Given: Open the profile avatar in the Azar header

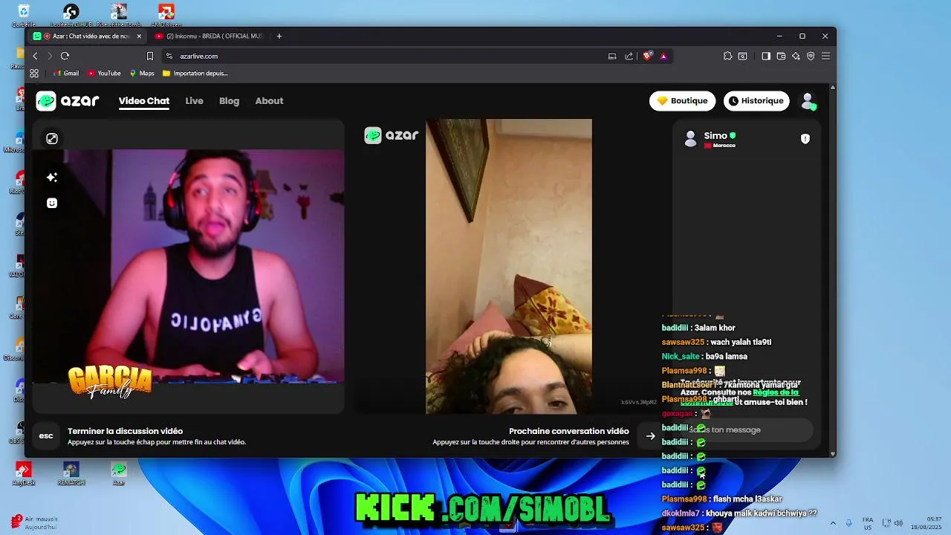Looking at the screenshot, I should [x=808, y=101].
